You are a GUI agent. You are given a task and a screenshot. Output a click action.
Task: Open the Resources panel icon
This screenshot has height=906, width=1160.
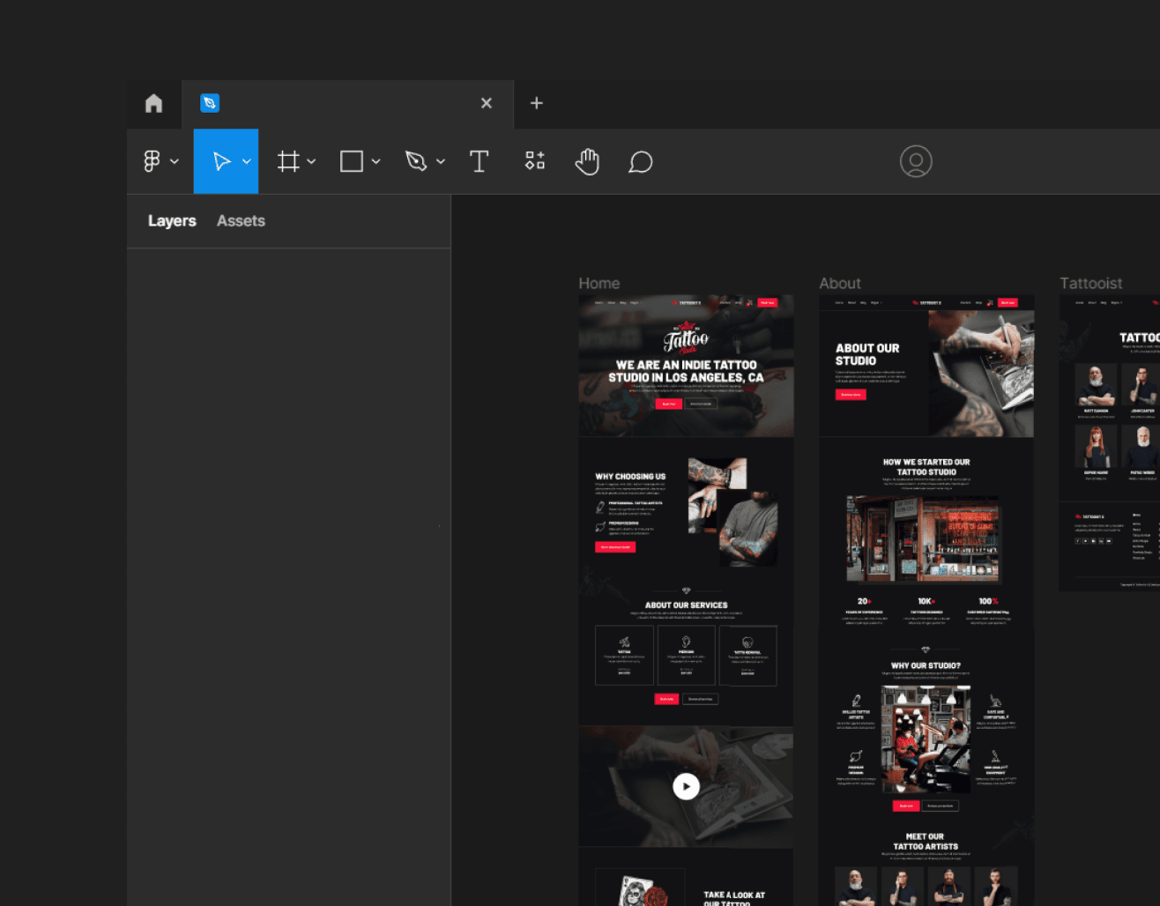534,161
